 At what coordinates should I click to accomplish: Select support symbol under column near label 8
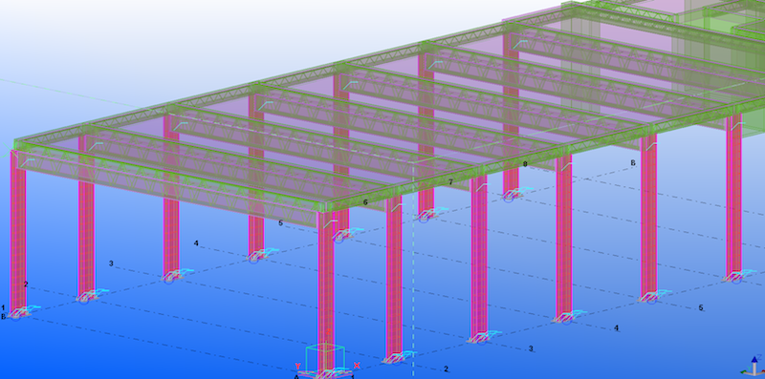point(513,194)
